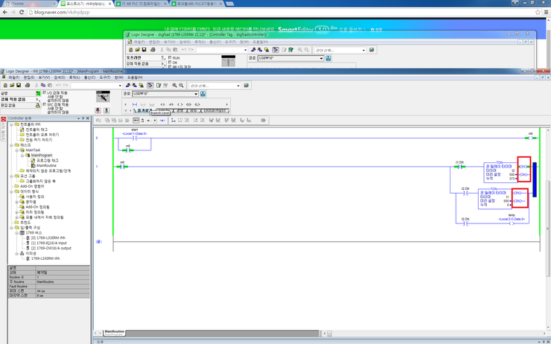Select the 즐겨찾기 instruction tab
551x344 pixels.
(144, 111)
